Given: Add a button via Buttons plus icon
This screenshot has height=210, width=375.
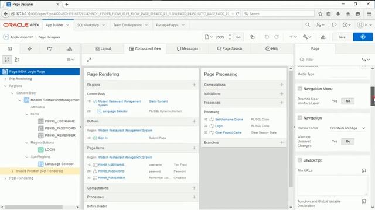Looking at the screenshot, I should pos(194,121).
